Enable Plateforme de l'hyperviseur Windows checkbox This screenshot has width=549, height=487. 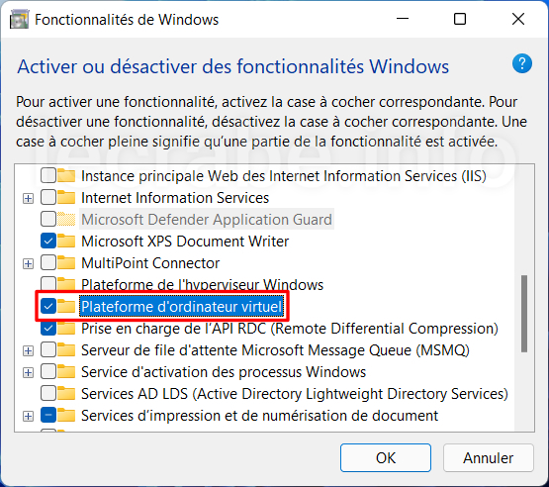[x=48, y=284]
